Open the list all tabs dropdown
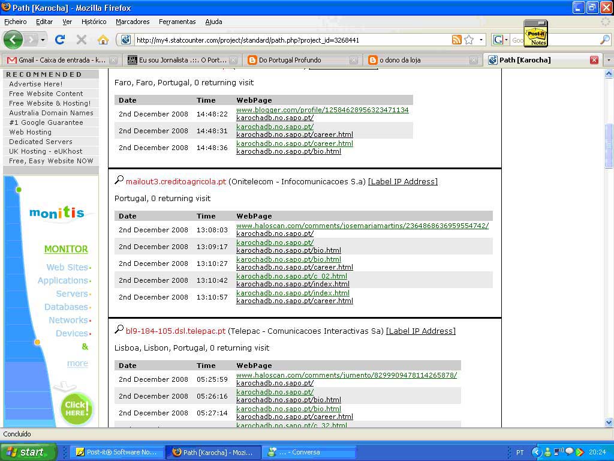The height and width of the screenshot is (461, 614). (609, 60)
